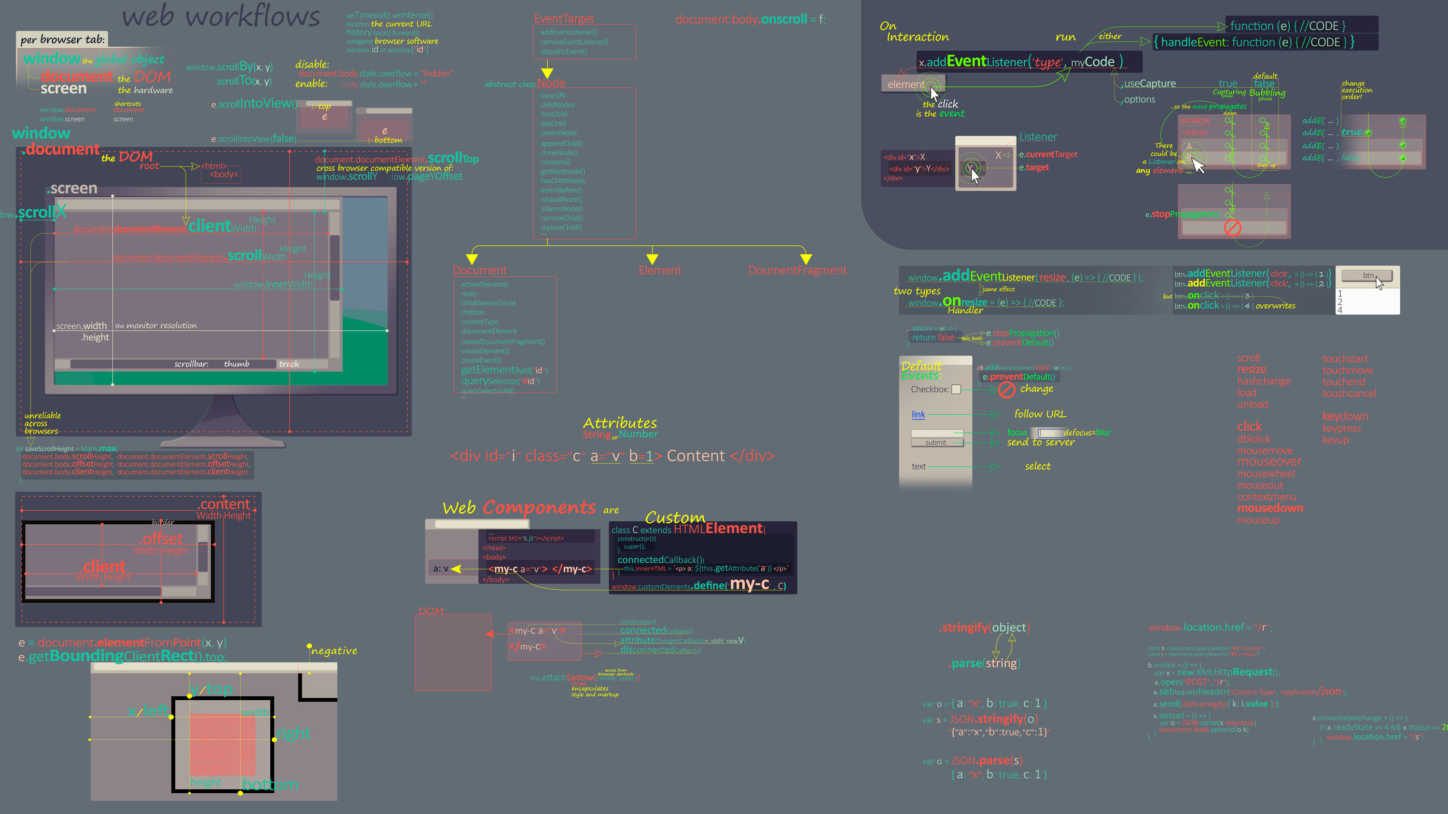Click the "btn" button in the onclick example

click(x=1366, y=276)
